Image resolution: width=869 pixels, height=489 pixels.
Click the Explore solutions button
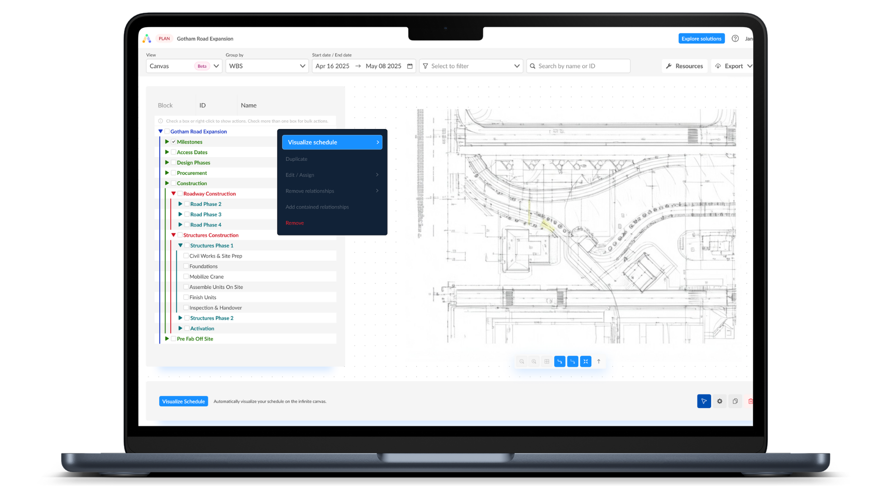click(701, 38)
